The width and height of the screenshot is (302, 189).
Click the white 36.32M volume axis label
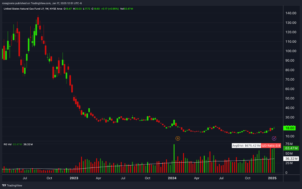pyautogui.click(x=291, y=159)
